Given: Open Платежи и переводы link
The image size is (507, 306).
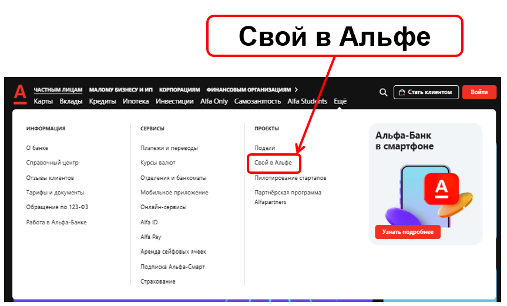Looking at the screenshot, I should [x=169, y=148].
